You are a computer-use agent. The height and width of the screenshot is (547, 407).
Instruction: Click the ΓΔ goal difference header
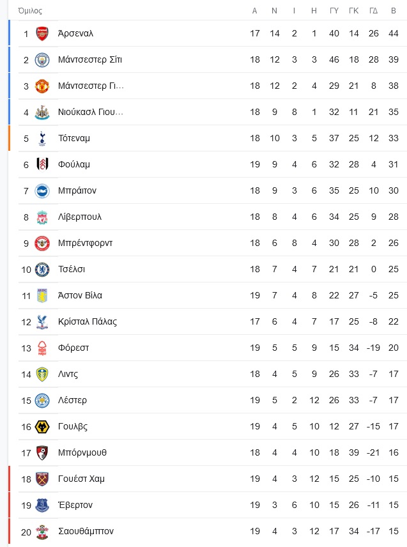pos(374,11)
